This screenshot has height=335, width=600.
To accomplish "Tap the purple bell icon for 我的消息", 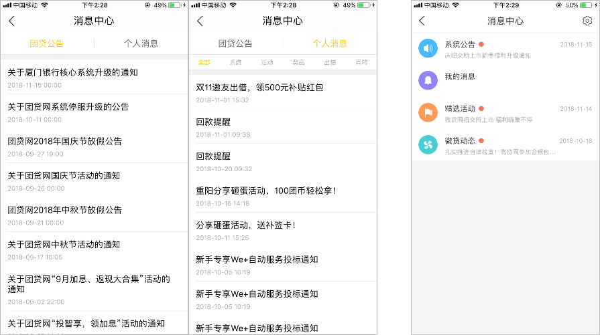I will click(x=428, y=80).
